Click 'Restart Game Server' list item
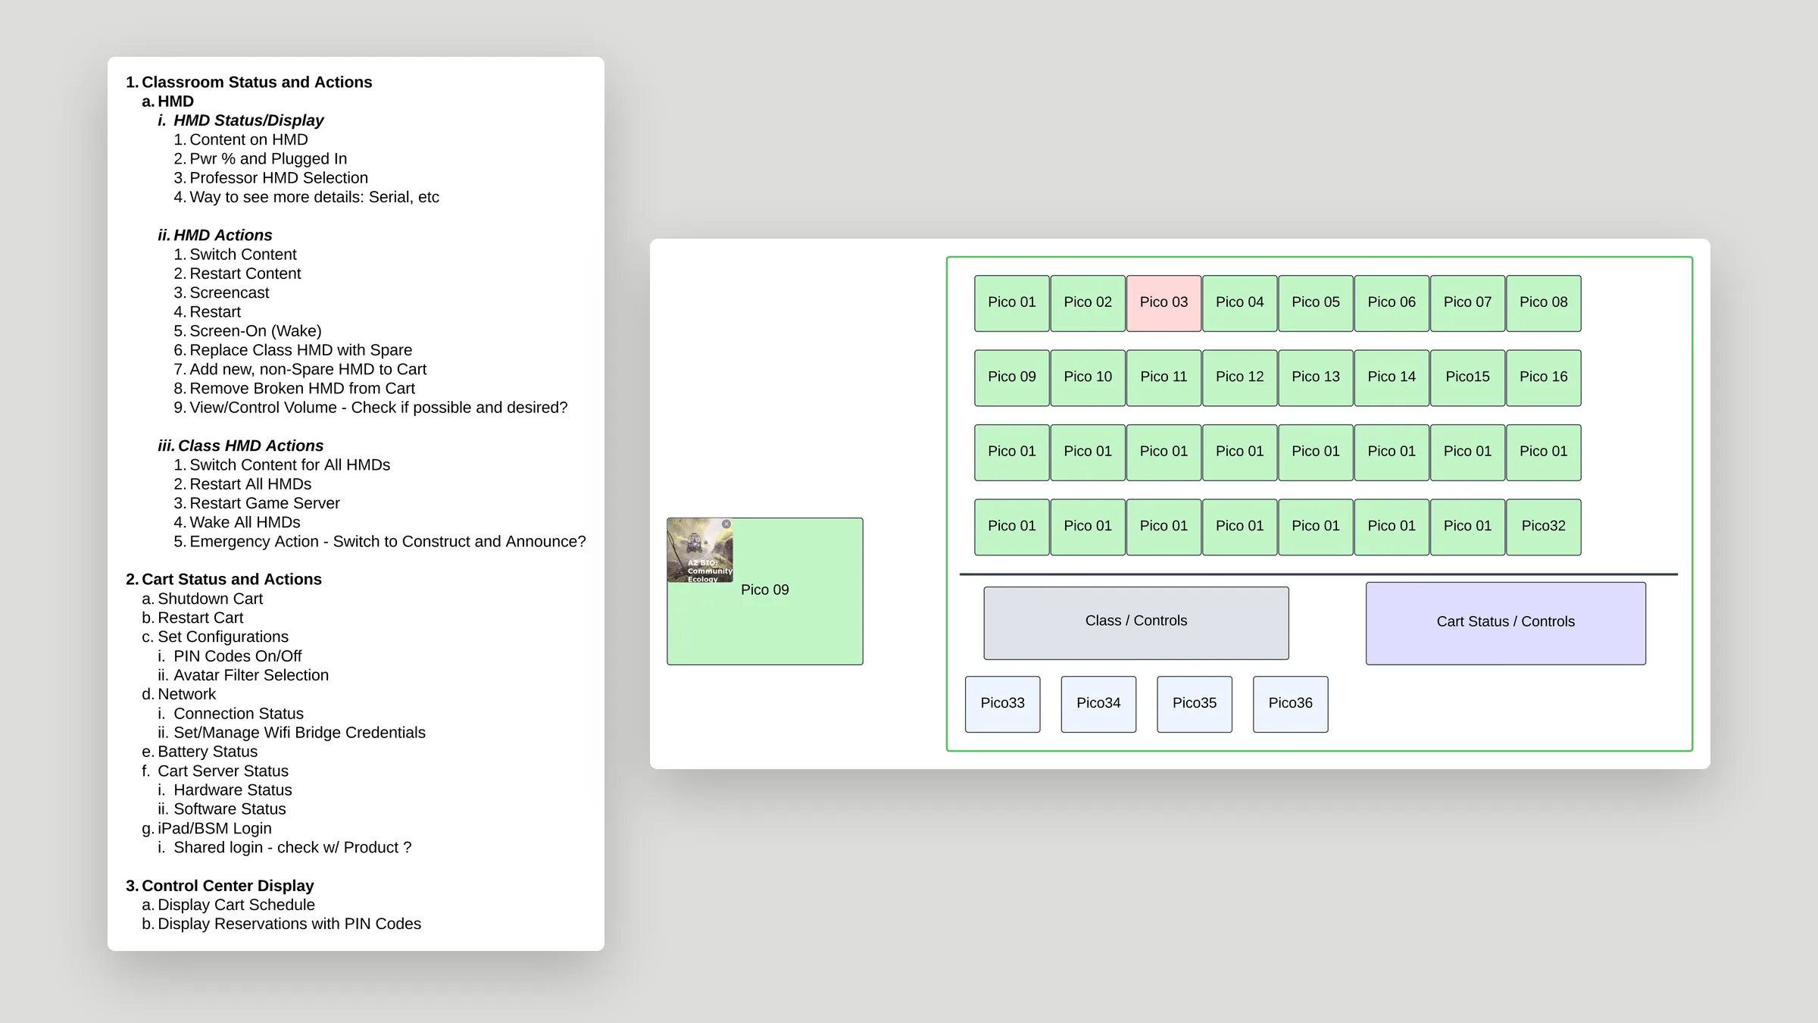The height and width of the screenshot is (1023, 1818). coord(264,503)
